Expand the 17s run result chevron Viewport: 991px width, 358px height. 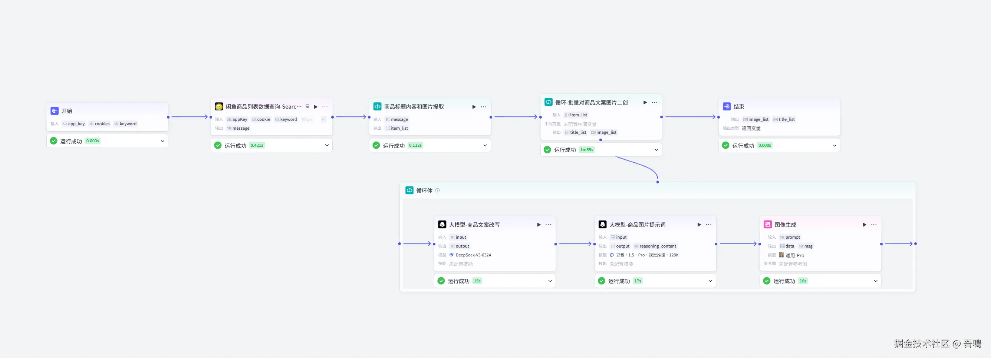[x=710, y=281]
